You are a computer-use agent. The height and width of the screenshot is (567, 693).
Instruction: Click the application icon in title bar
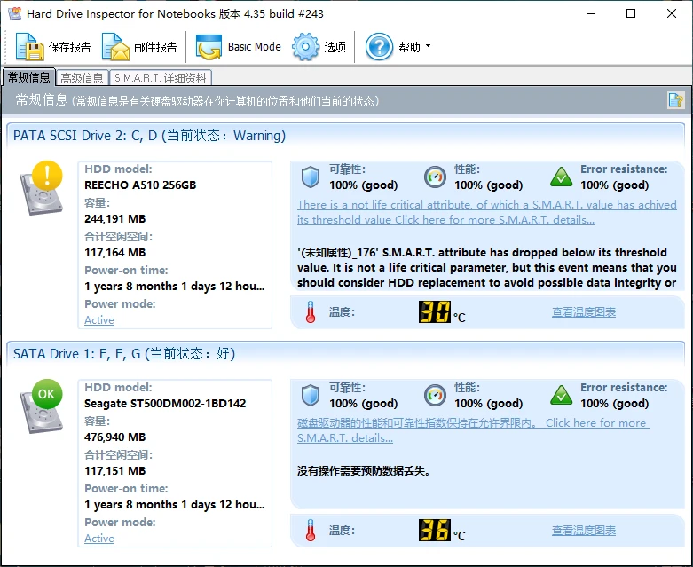coord(14,13)
